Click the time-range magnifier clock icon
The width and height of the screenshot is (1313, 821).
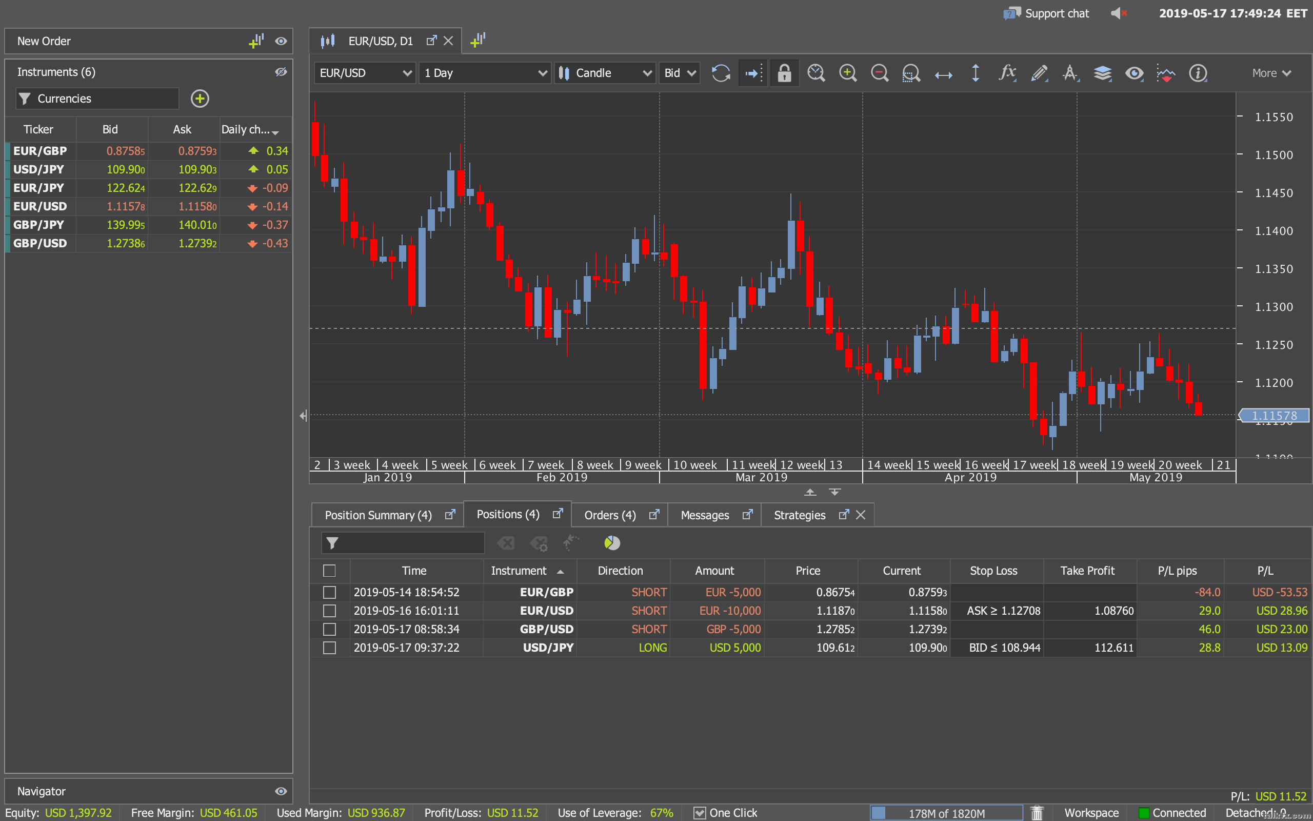point(816,73)
